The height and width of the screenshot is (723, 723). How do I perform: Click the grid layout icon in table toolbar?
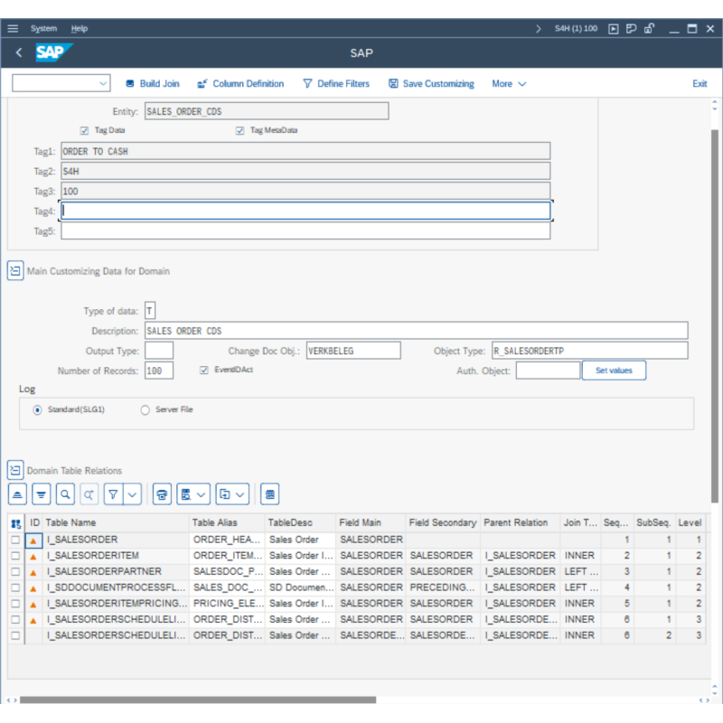pos(270,494)
